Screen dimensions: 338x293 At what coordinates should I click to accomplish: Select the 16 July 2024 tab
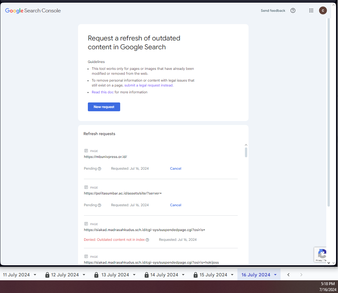[x=256, y=275]
